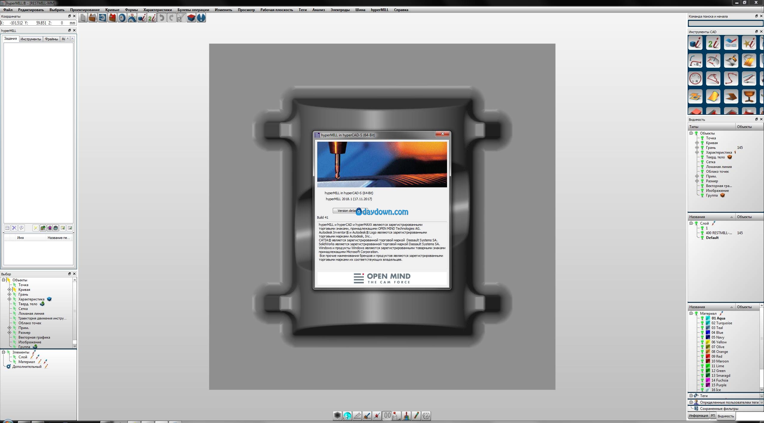Open the Кривые menu
The width and height of the screenshot is (764, 423).
pos(112,10)
